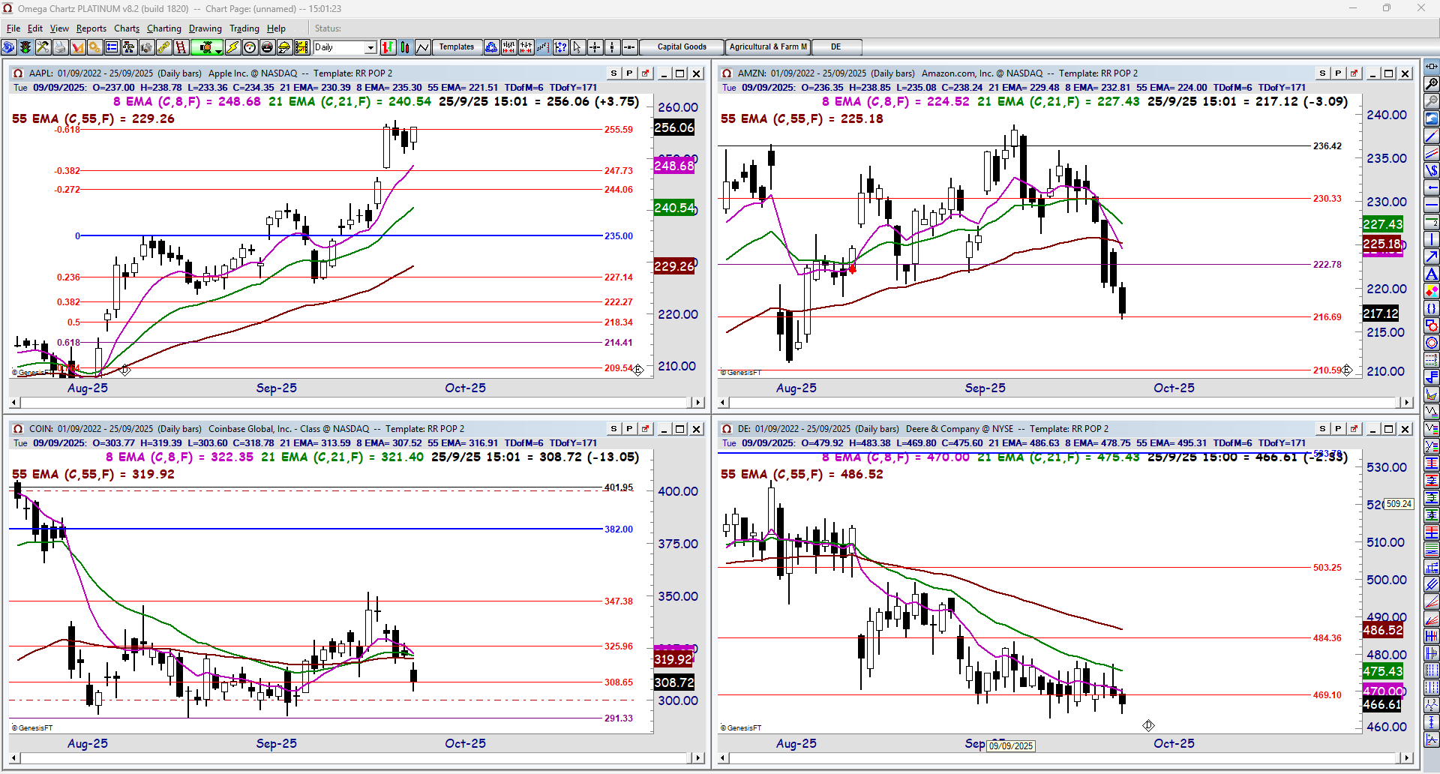Select the parallel lines drawing tool
Viewport: 1440px width, 774px height.
pos(1431,153)
